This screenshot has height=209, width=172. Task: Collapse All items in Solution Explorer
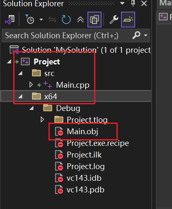[x=80, y=20]
